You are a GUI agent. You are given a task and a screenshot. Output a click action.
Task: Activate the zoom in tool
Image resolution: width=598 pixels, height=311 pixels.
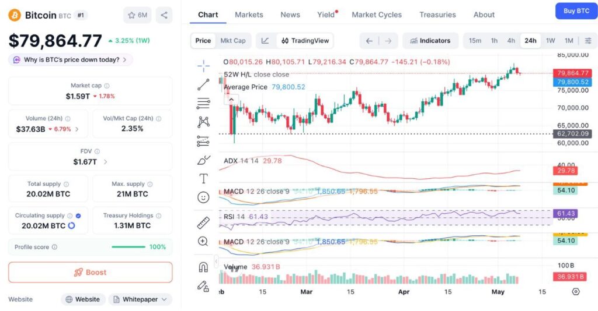pyautogui.click(x=203, y=242)
